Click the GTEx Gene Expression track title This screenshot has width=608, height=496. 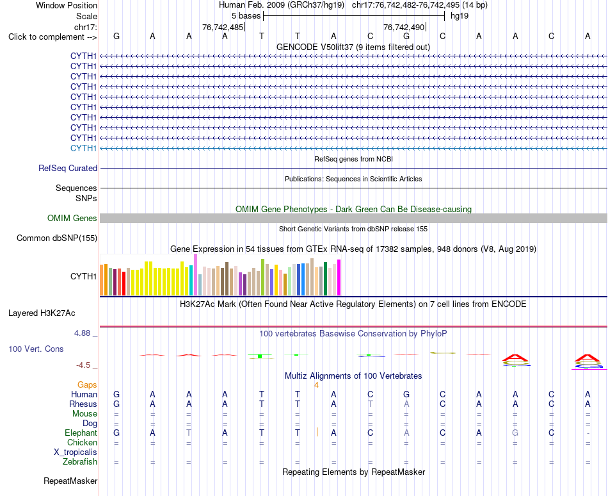pos(353,249)
